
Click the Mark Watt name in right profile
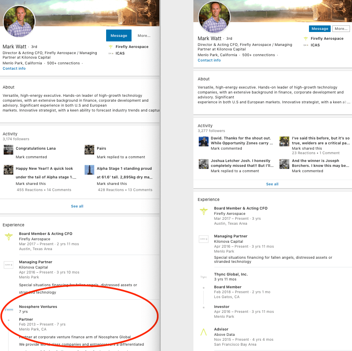tap(209, 39)
